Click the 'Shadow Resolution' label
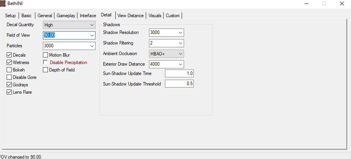This screenshot has width=351, height=159. [x=121, y=32]
